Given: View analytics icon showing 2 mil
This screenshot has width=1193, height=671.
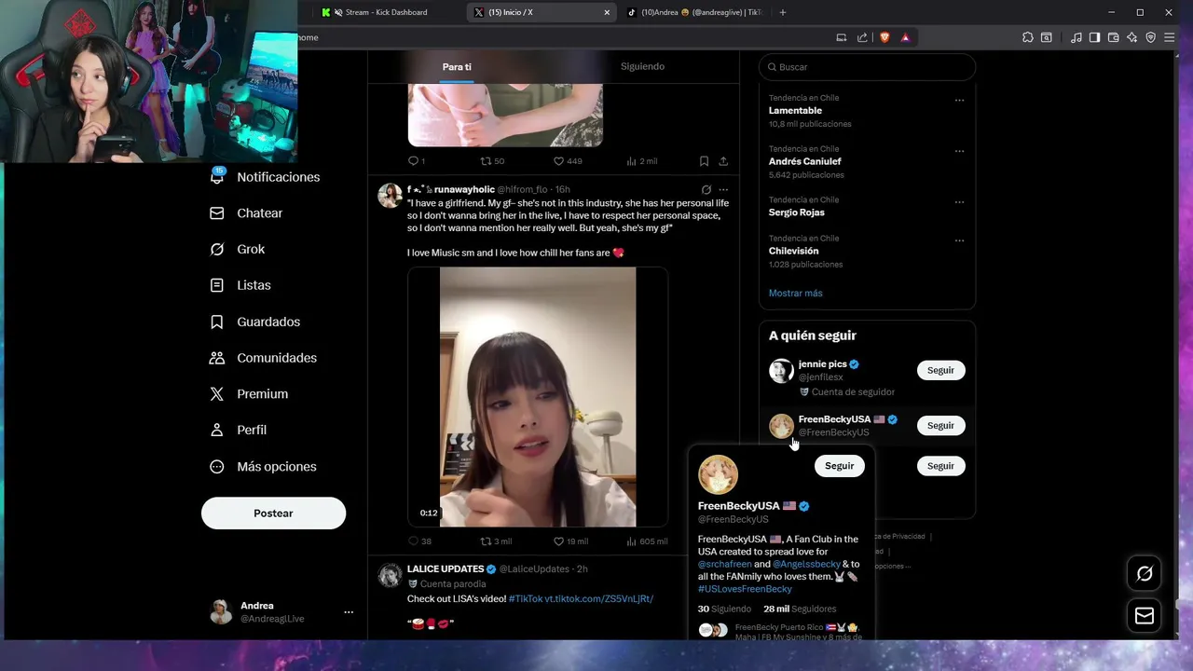Looking at the screenshot, I should pos(632,161).
